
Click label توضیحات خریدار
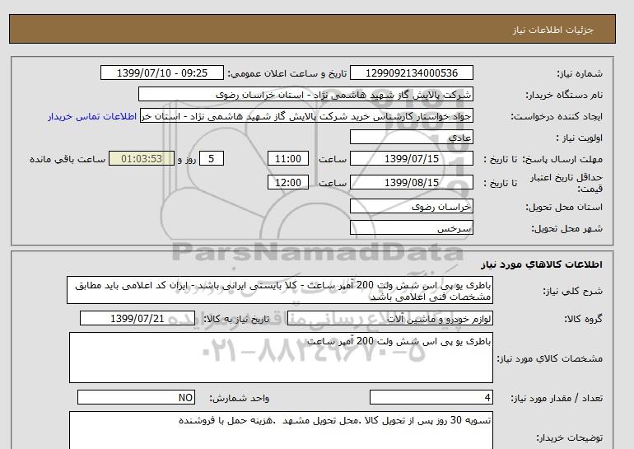click(x=569, y=437)
